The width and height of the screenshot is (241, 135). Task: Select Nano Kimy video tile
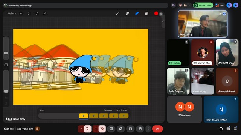click(x=203, y=24)
